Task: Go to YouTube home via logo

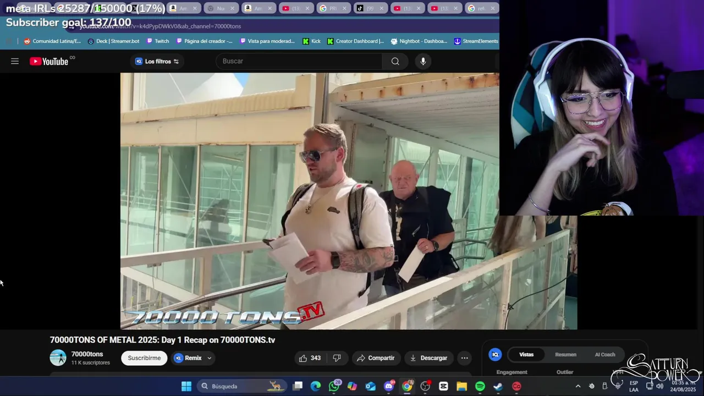Action: click(x=50, y=61)
